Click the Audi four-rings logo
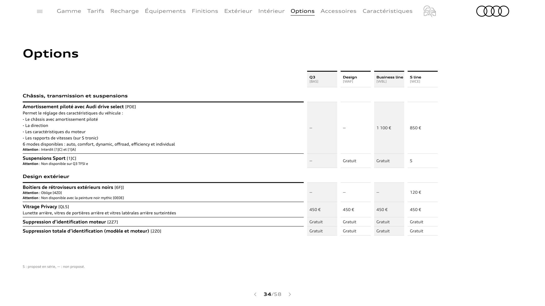Viewport: 545px width, 306px height. point(493,11)
